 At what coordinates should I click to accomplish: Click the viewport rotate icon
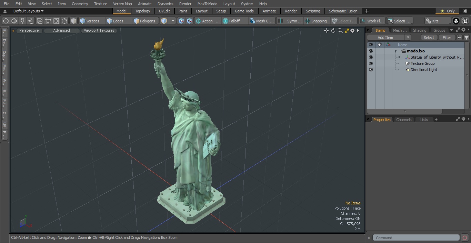[x=333, y=31]
